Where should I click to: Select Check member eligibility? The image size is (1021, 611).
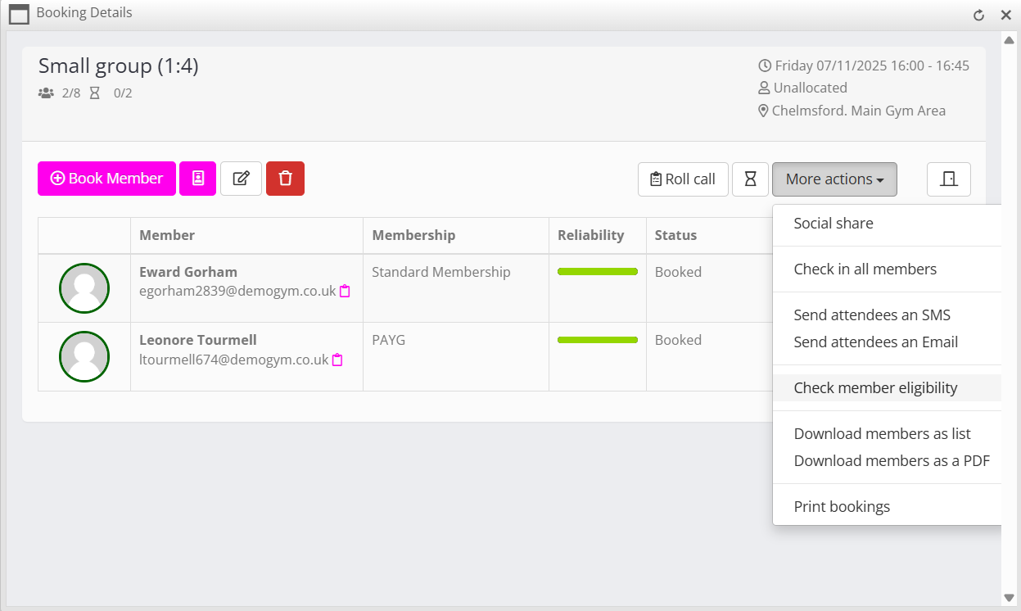click(x=875, y=388)
